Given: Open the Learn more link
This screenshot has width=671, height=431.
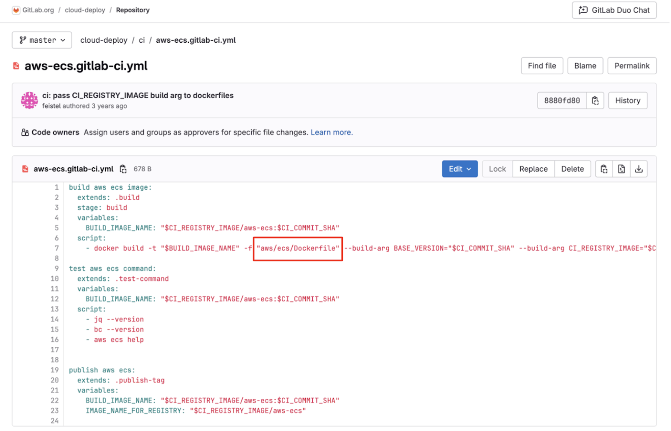Looking at the screenshot, I should 331,132.
